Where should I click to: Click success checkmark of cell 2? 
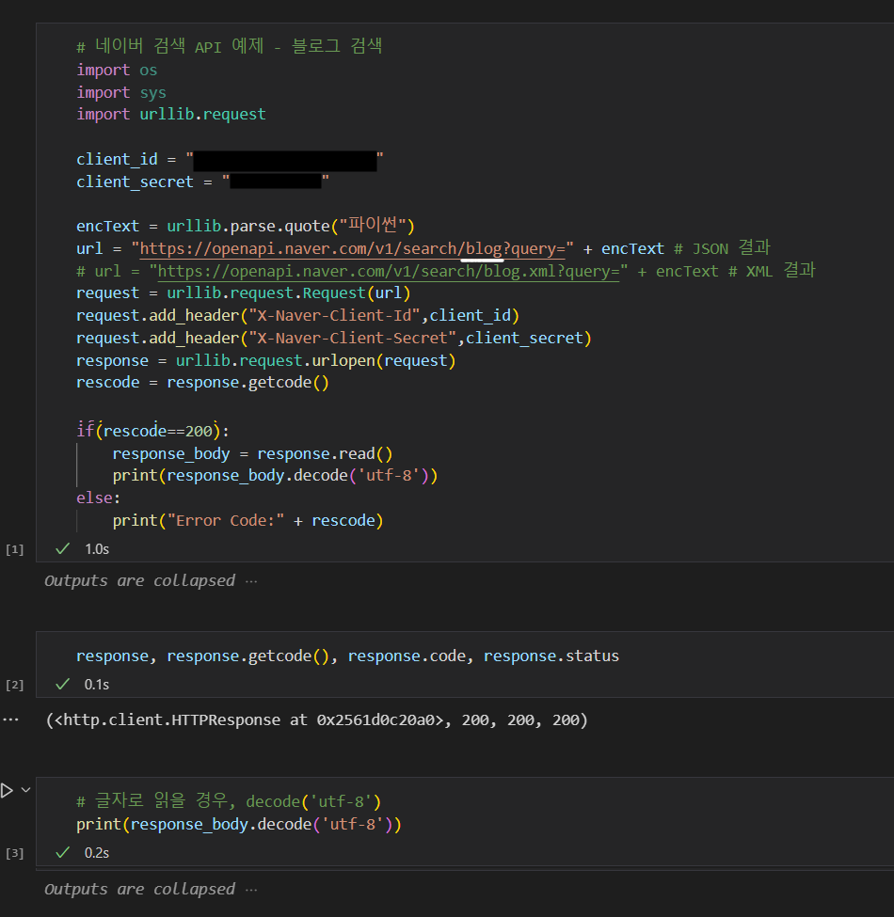(63, 685)
